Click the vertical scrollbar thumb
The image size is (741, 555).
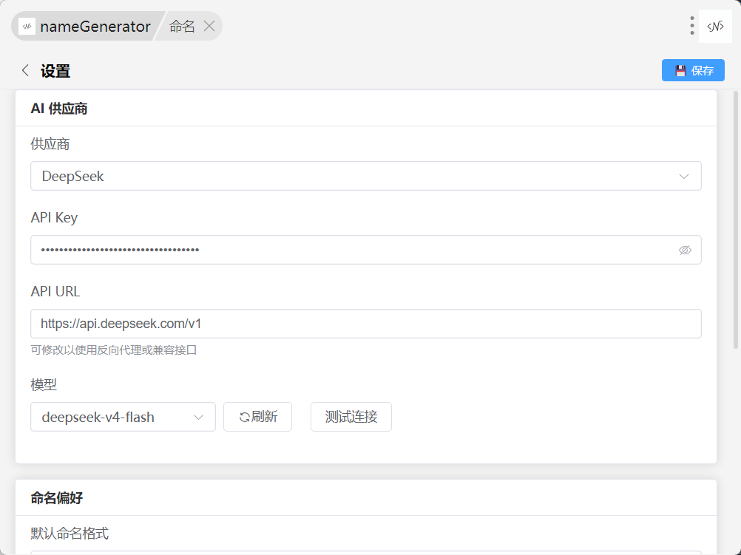click(735, 219)
